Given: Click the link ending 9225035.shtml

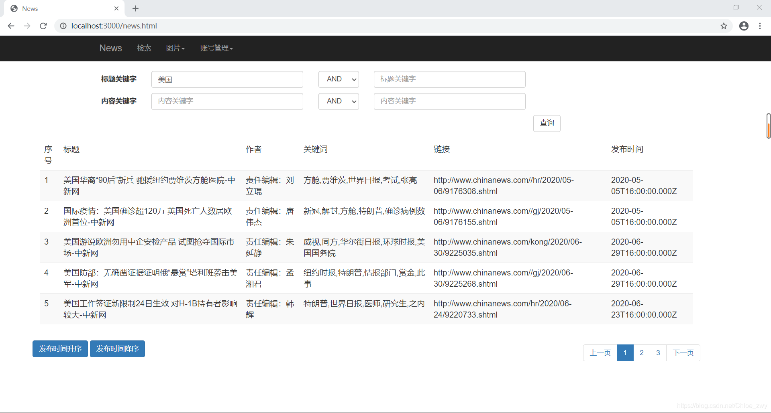Looking at the screenshot, I should coord(508,247).
